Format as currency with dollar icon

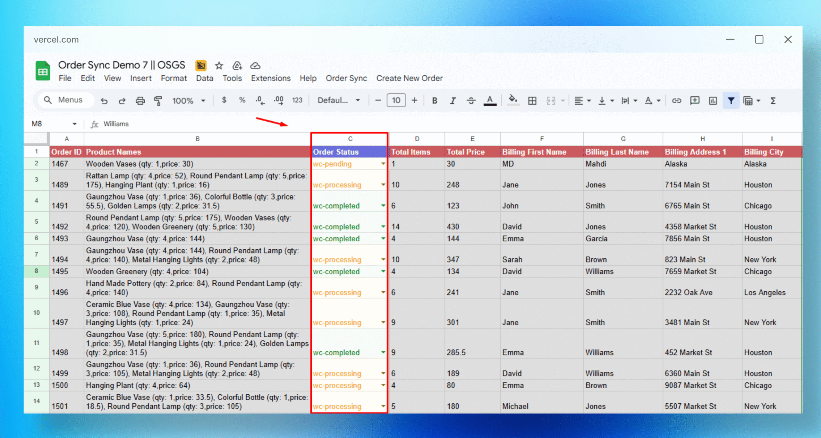tap(224, 100)
